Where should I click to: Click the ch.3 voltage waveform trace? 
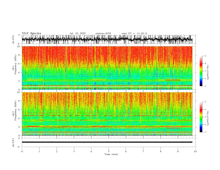pyautogui.click(x=107, y=142)
